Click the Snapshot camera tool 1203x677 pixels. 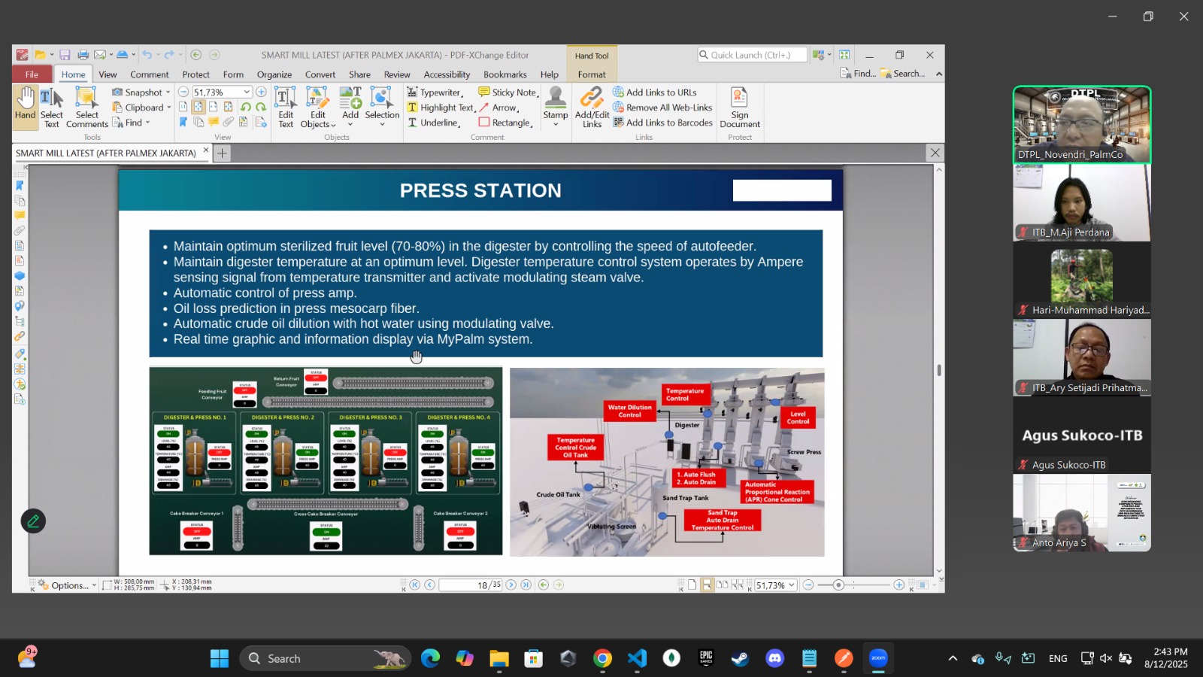137,93
